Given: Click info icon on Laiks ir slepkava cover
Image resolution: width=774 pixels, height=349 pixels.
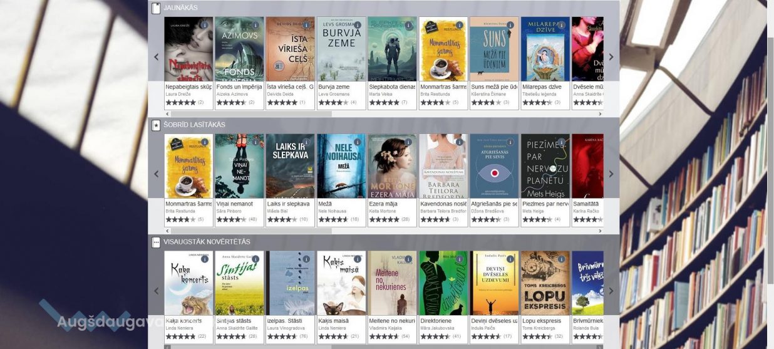Looking at the screenshot, I should tap(307, 143).
